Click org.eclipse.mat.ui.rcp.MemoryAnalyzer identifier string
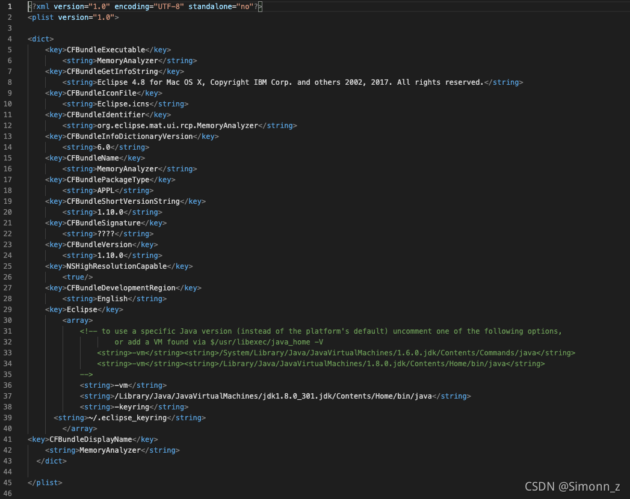630x499 pixels. pyautogui.click(x=177, y=126)
